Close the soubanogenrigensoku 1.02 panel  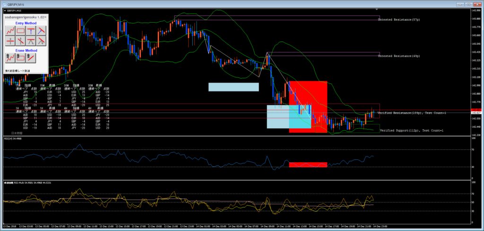click(x=45, y=17)
